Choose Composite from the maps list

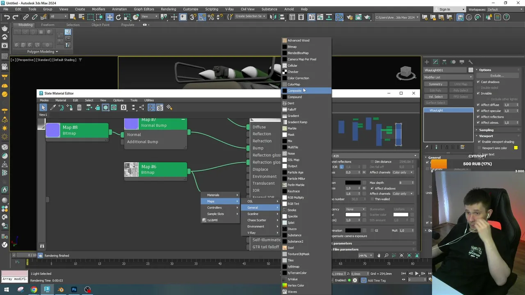[x=306, y=91]
